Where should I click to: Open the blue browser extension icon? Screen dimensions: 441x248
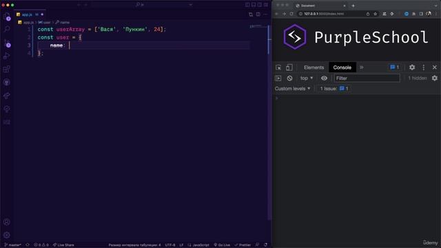click(x=406, y=14)
